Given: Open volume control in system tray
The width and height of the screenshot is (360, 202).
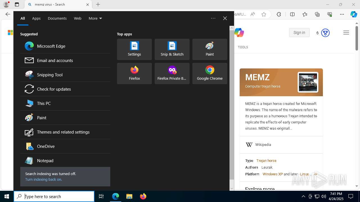Looking at the screenshot, I should 324,196.
